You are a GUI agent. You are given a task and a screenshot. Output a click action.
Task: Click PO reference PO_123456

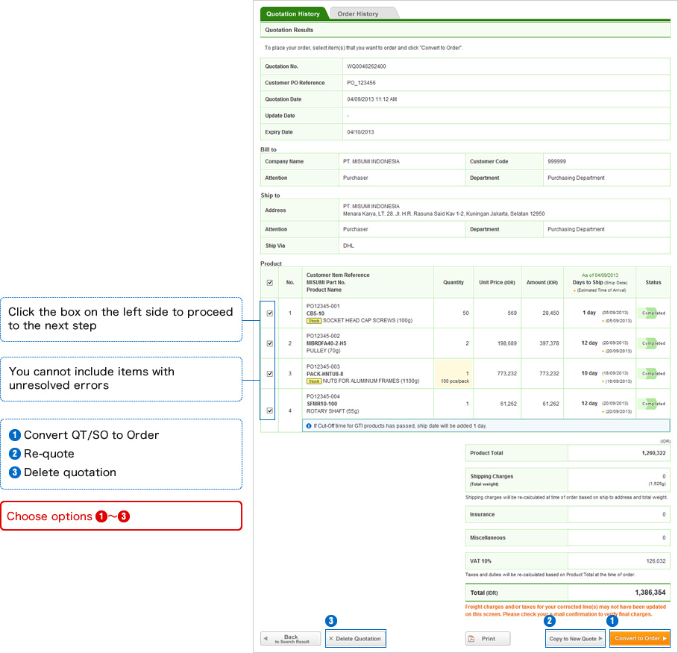point(361,83)
